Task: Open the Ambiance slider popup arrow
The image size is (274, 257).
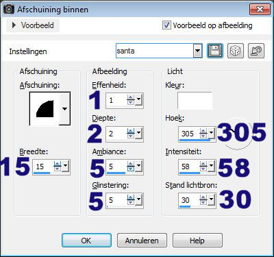Action: [x=138, y=167]
